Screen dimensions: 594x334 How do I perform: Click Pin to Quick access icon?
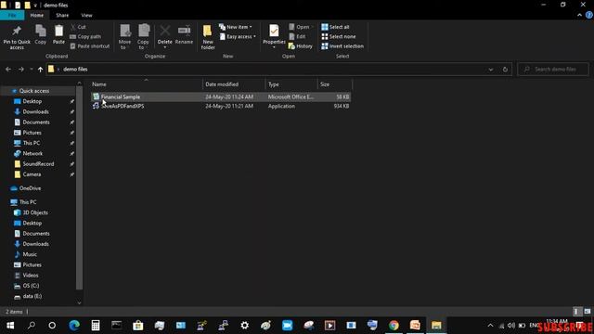17,37
